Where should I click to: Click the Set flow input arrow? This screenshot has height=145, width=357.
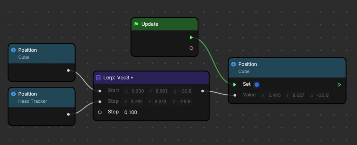click(x=235, y=84)
